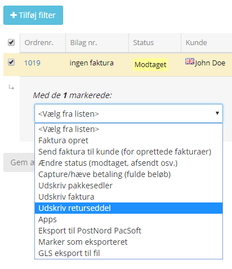This screenshot has height=269, width=232.
Task: Select customer name John Doe
Action: pos(210,63)
